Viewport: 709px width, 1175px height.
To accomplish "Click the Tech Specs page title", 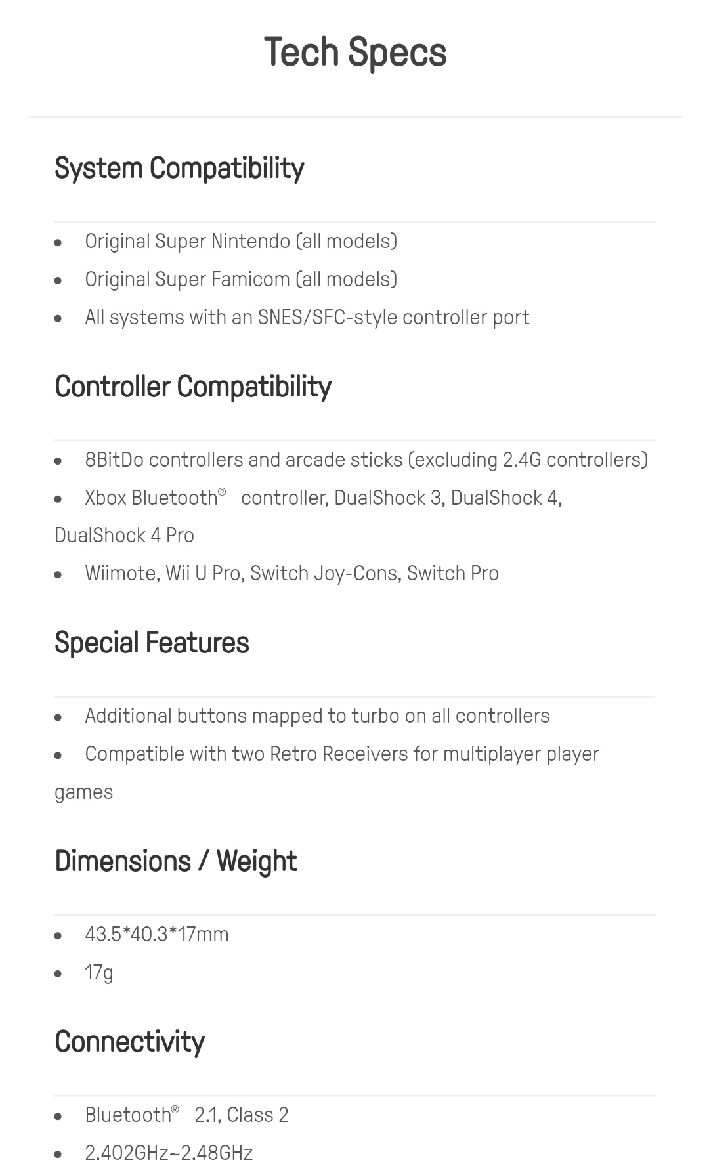I will pos(354,53).
